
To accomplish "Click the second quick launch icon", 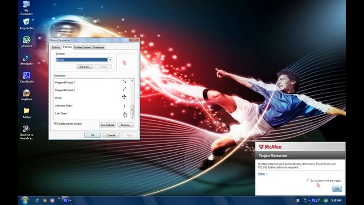I will [x=45, y=200].
